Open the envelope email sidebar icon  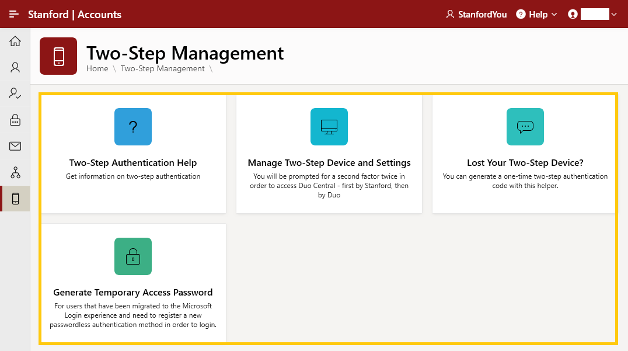tap(15, 146)
